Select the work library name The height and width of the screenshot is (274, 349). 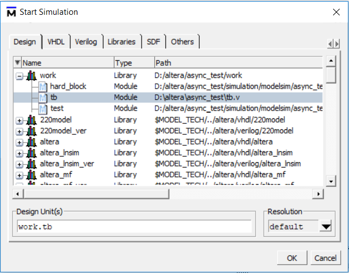(48, 76)
